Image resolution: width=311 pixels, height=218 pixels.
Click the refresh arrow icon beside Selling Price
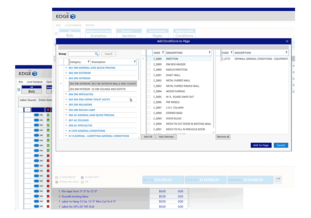click(278, 180)
